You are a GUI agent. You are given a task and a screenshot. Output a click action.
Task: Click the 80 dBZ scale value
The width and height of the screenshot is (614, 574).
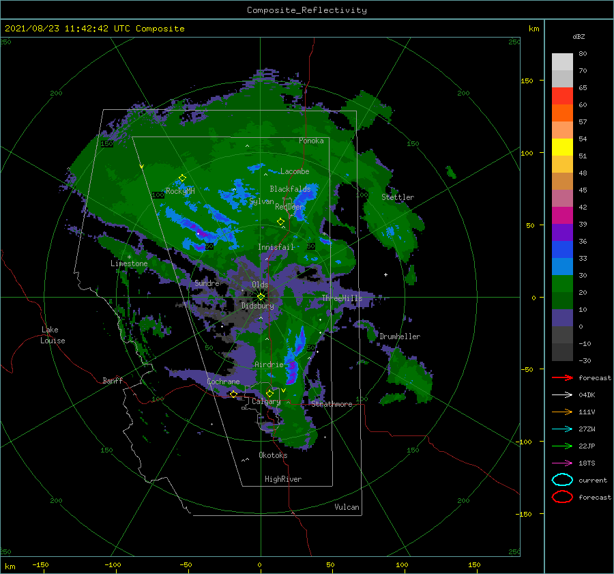point(583,54)
